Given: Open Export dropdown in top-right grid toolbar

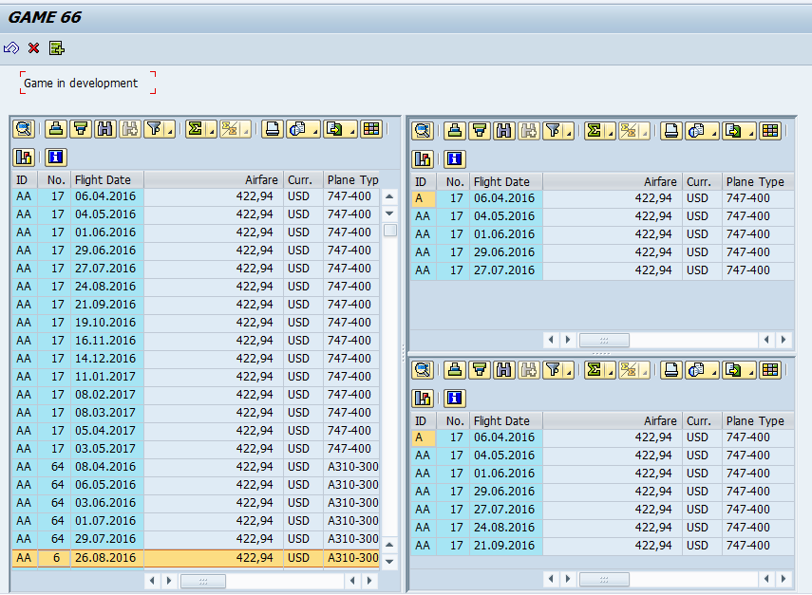Looking at the screenshot, I should (751, 131).
